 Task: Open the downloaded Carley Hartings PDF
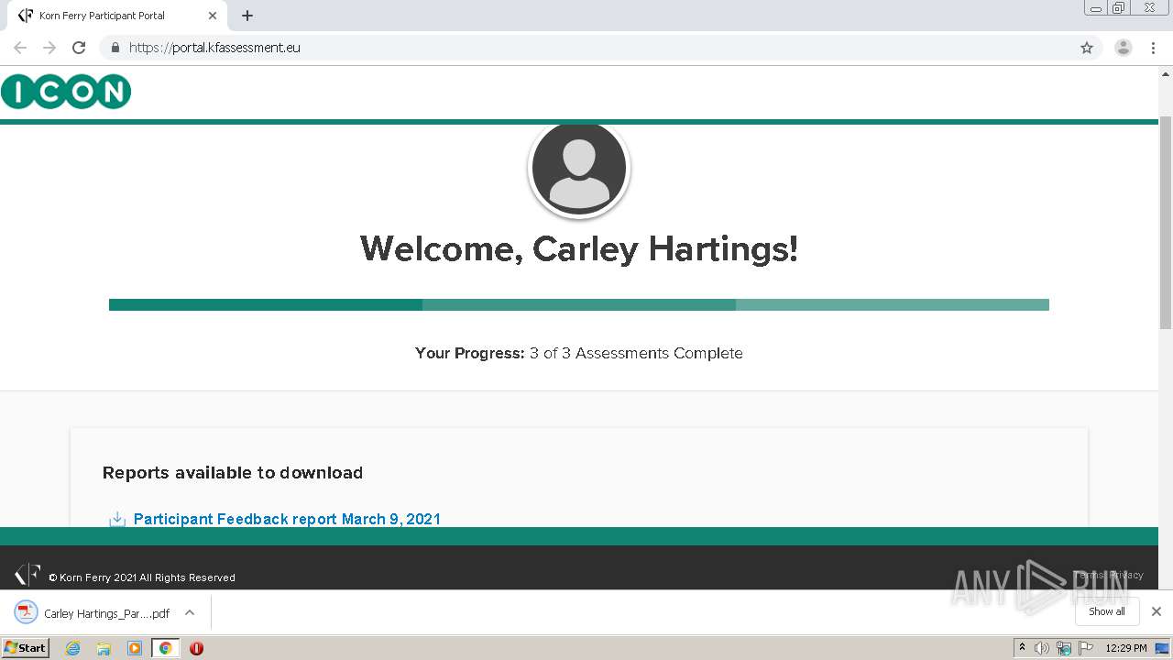[x=93, y=612]
